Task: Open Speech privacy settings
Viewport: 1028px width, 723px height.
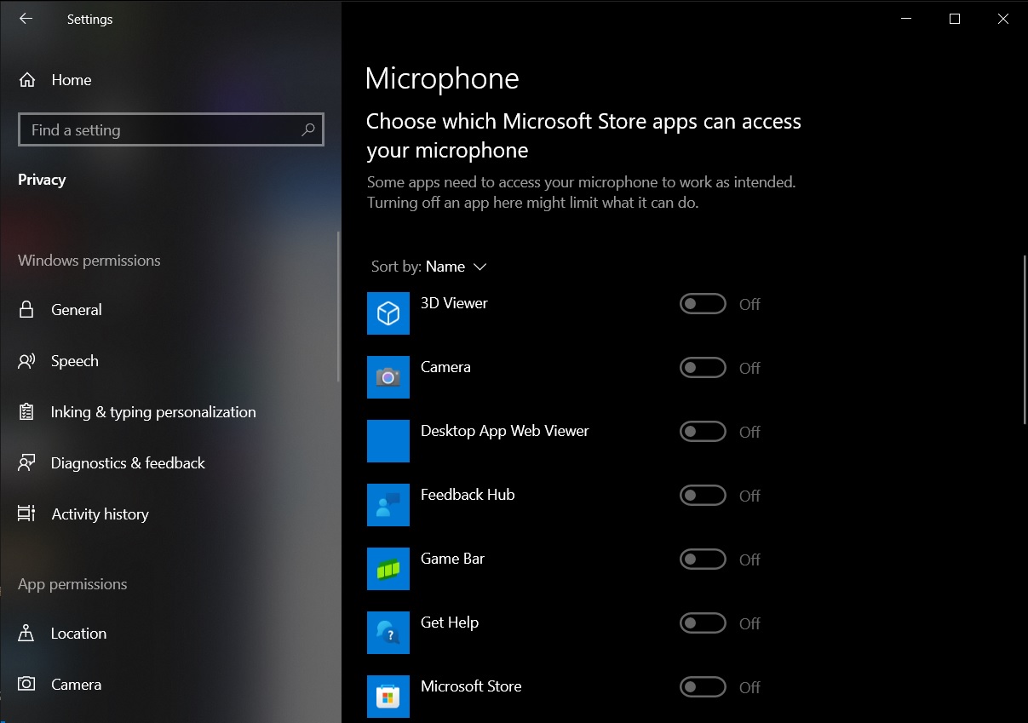Action: pos(74,361)
